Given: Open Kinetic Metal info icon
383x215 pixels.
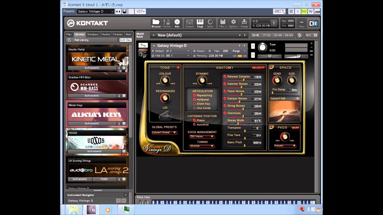Looking at the screenshot, I should 119,68.
